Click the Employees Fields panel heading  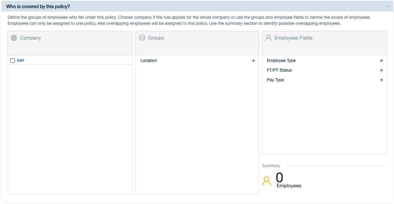tap(293, 38)
